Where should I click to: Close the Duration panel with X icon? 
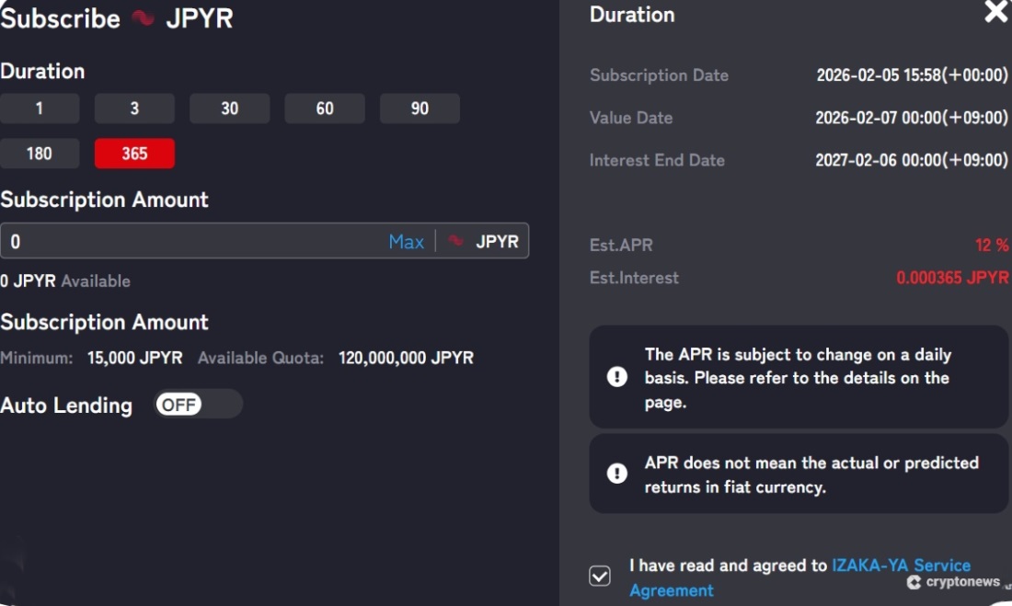(995, 12)
